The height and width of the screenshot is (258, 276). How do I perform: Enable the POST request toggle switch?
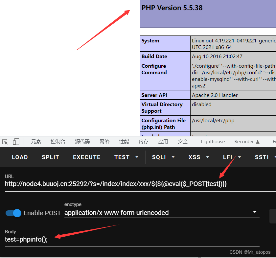click(x=13, y=213)
